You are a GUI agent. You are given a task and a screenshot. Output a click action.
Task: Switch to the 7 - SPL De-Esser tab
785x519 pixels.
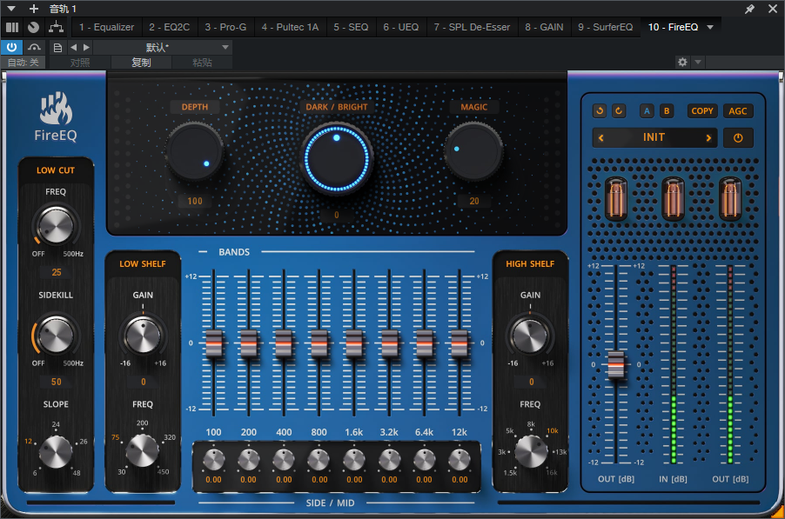(472, 27)
